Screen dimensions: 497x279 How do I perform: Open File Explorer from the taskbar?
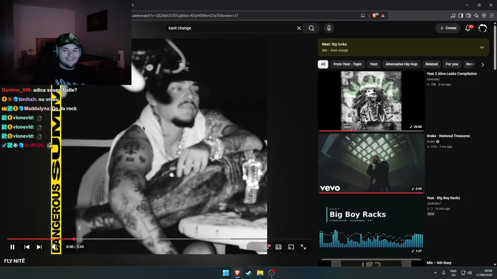(x=260, y=273)
